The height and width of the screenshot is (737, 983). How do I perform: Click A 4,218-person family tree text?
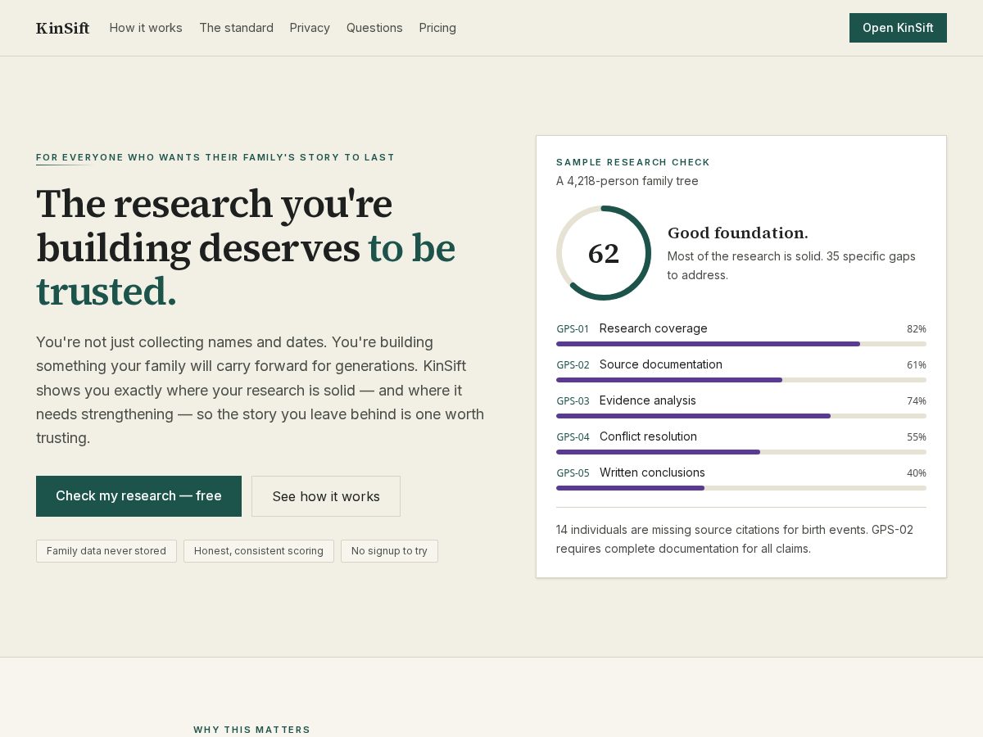coord(627,181)
